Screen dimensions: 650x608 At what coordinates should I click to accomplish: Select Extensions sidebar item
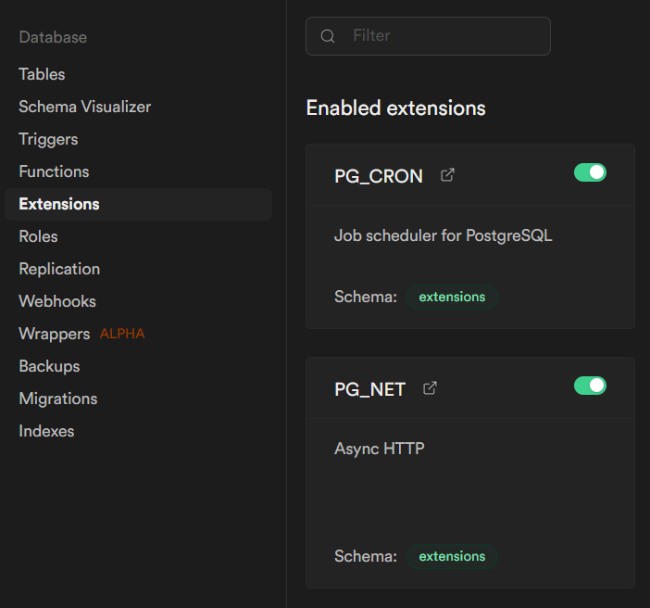pos(59,204)
